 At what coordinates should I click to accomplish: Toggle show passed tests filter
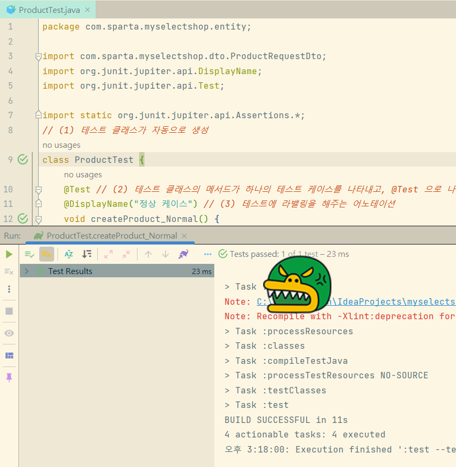[x=29, y=254]
